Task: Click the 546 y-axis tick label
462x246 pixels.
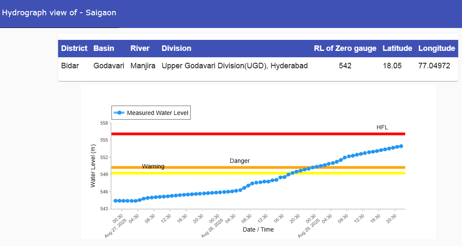Action: 104,192
